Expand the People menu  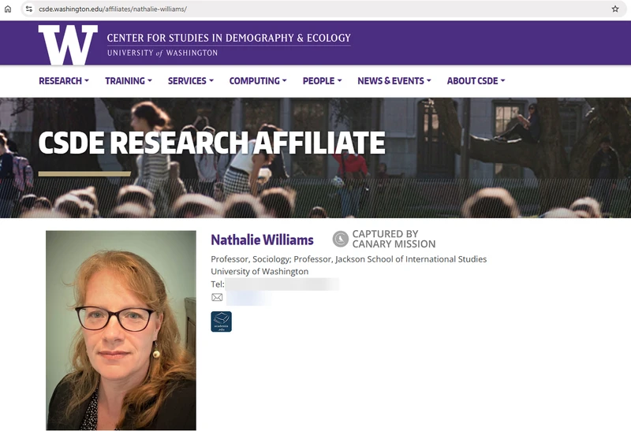[x=323, y=81]
